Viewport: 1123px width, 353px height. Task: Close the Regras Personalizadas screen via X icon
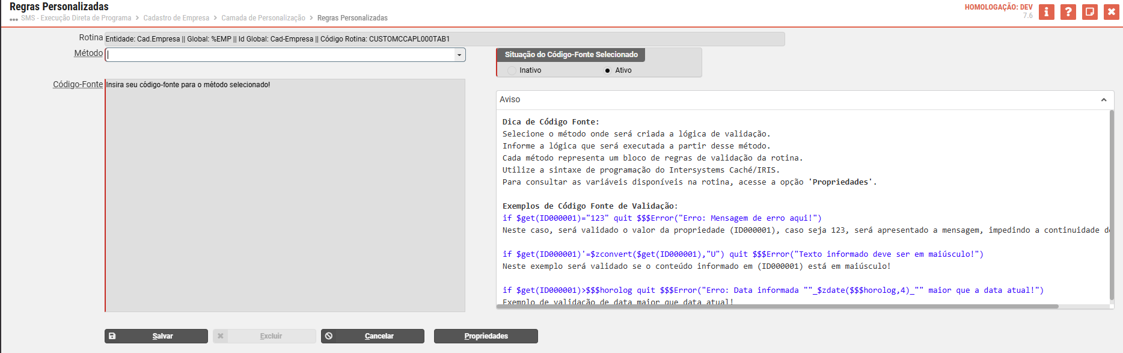tap(1111, 12)
